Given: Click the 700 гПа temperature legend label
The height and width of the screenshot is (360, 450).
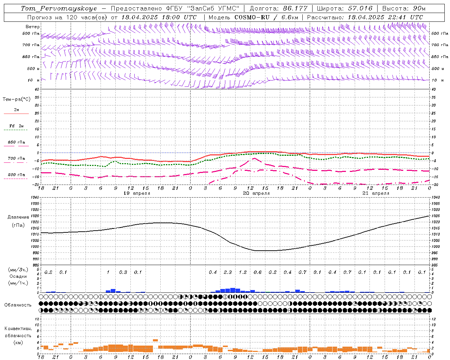Looking at the screenshot, I should [x=17, y=158].
